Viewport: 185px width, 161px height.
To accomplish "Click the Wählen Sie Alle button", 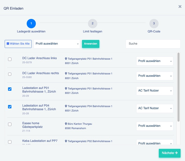I will [x=18, y=44].
